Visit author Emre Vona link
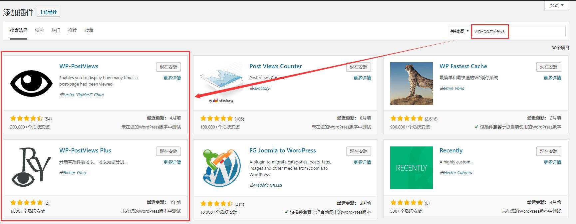The image size is (576, 224). 454,89
